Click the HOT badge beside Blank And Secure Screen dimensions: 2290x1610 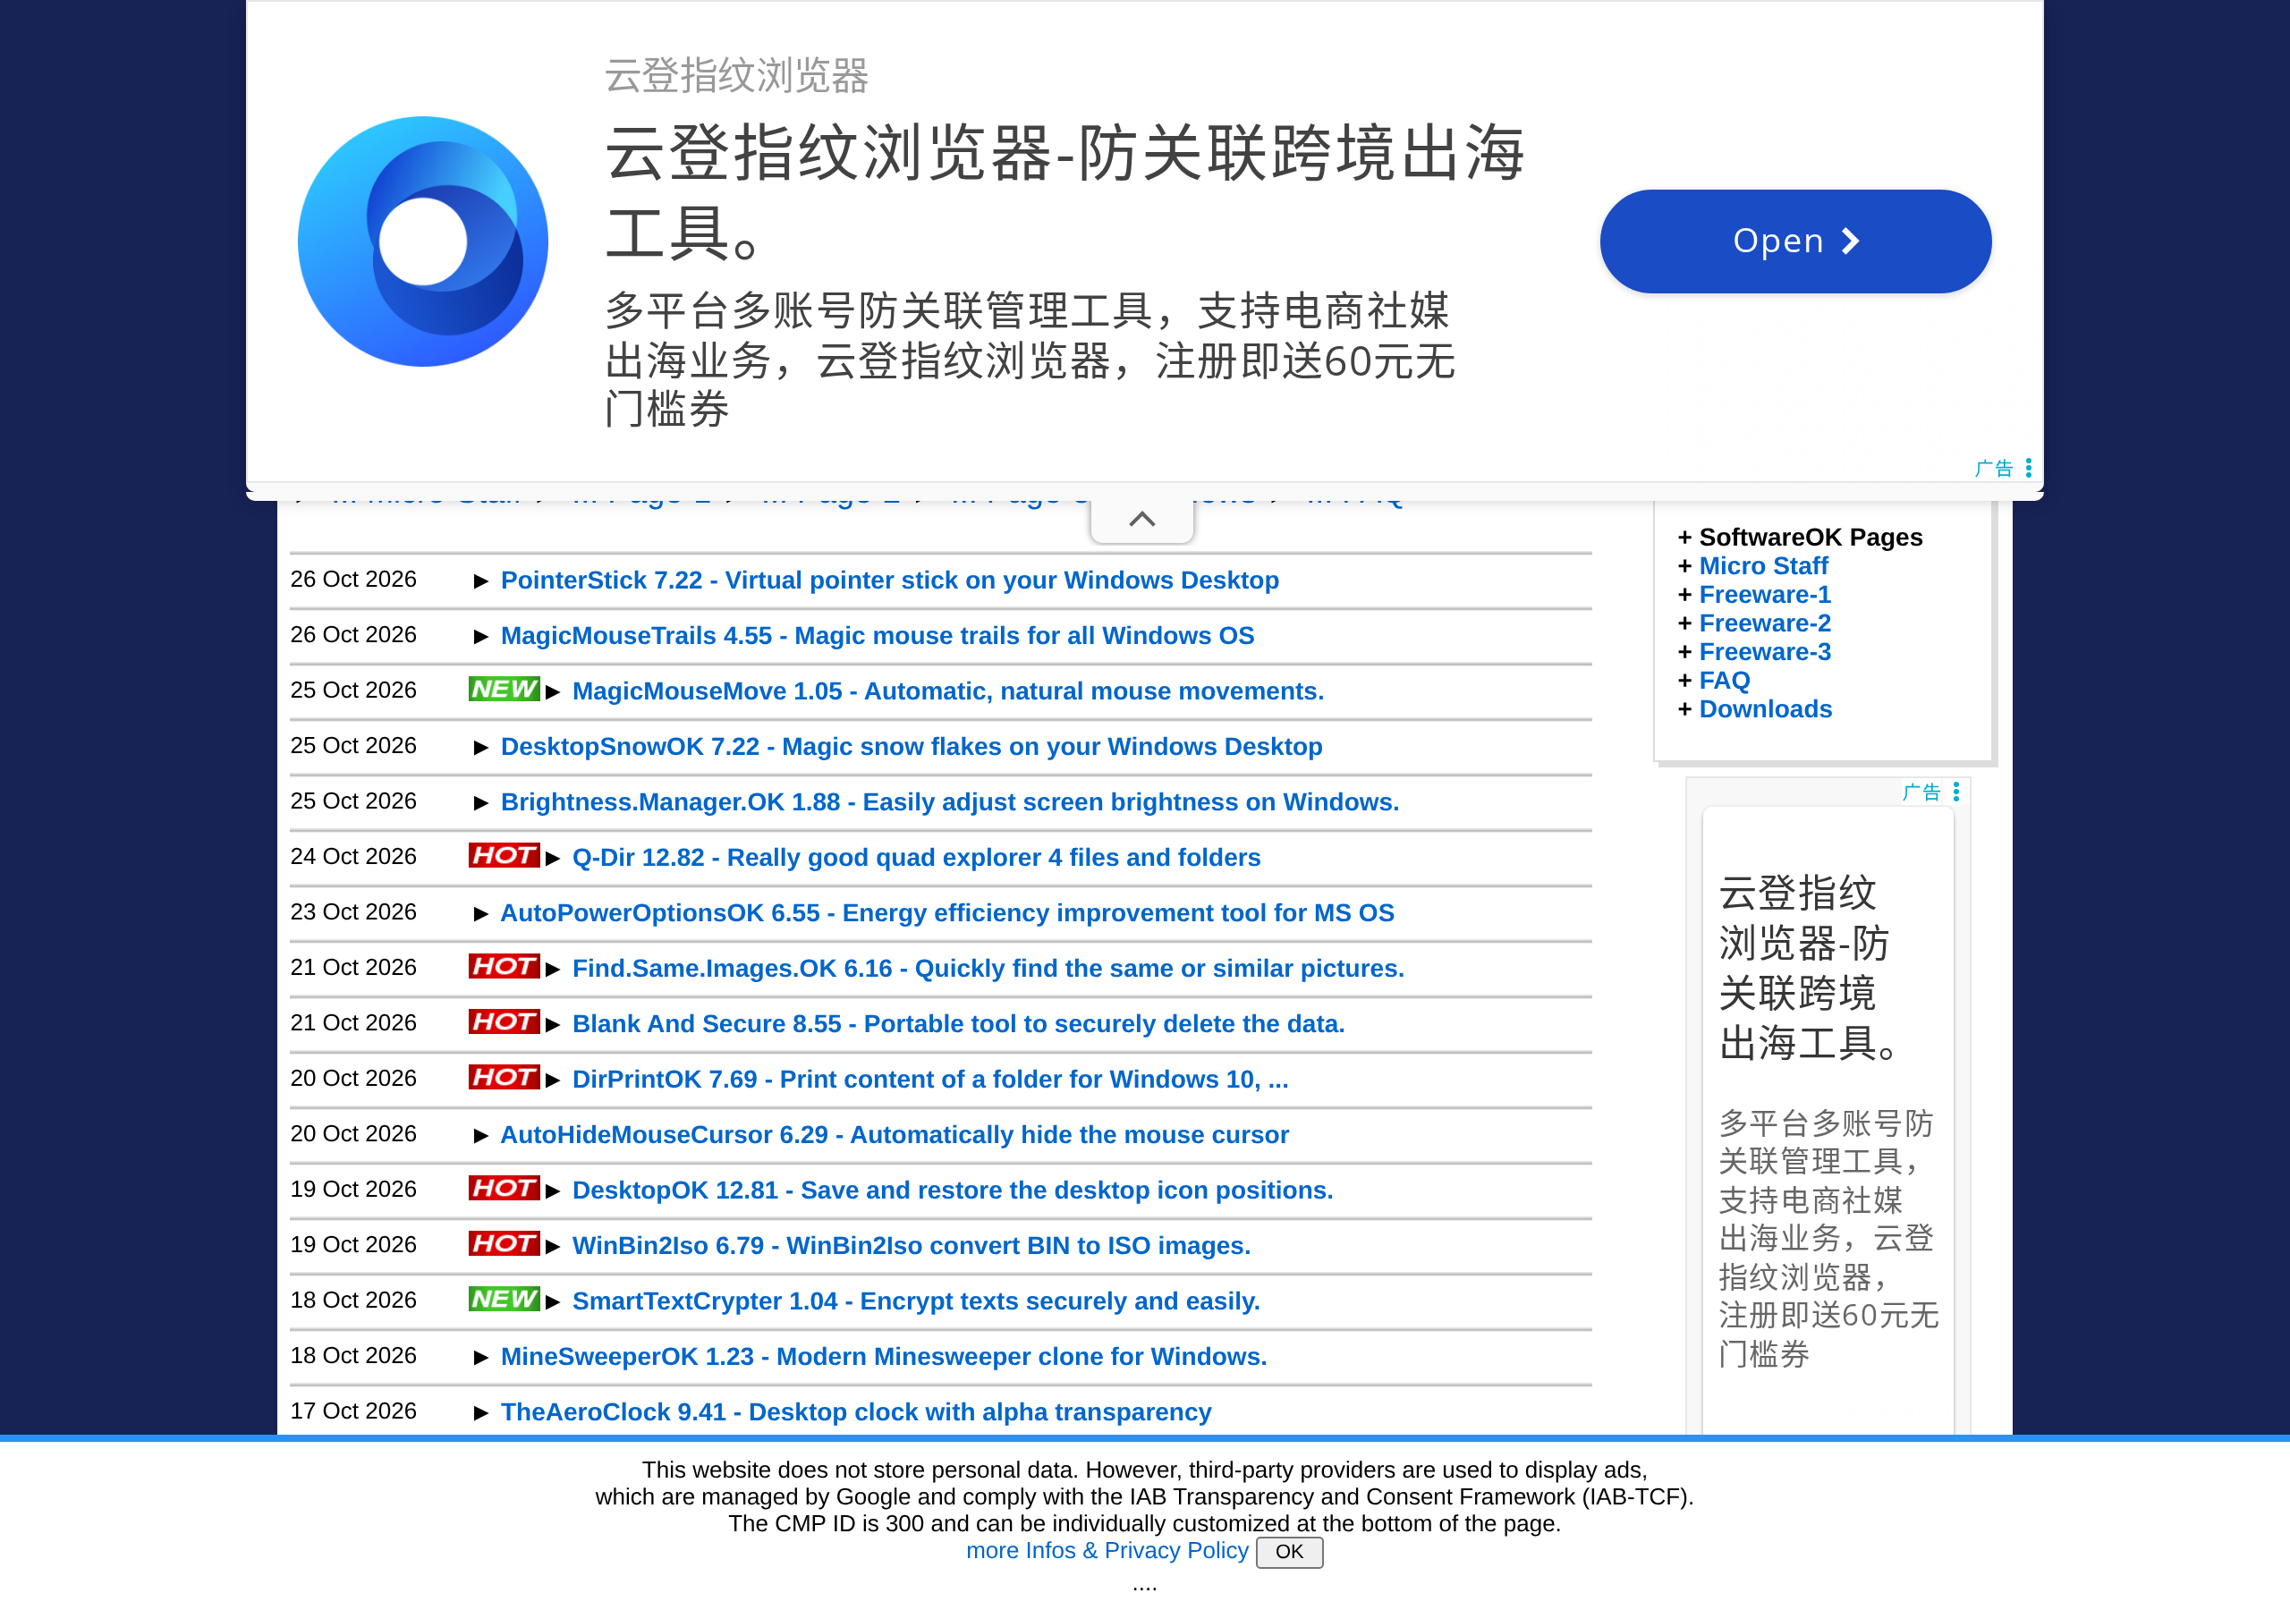tap(504, 1021)
